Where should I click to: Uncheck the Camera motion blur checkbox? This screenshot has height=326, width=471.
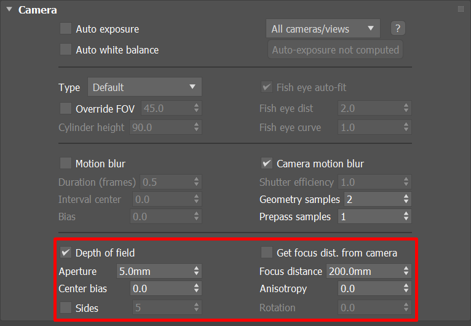click(266, 164)
